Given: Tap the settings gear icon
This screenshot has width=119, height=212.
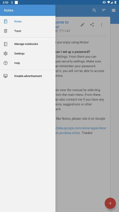Looking at the screenshot, I should (6, 54).
